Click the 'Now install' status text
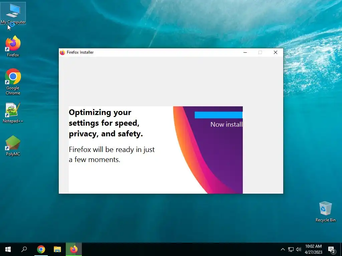342x256 pixels. click(226, 124)
